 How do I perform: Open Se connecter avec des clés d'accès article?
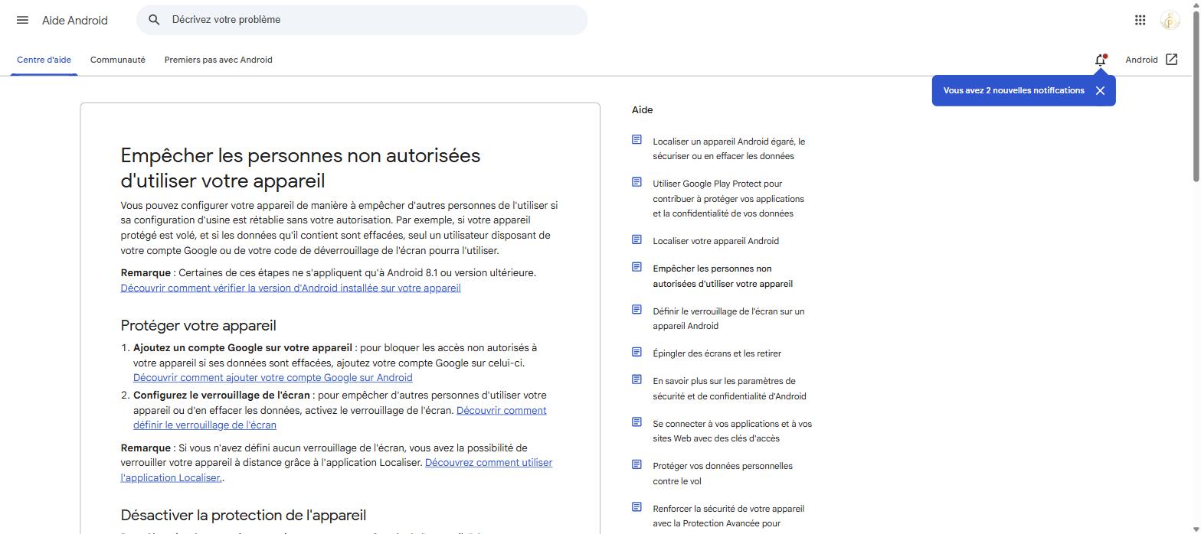coord(732,431)
